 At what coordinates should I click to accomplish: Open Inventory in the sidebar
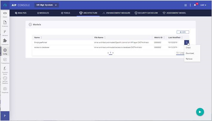coord(5,24)
